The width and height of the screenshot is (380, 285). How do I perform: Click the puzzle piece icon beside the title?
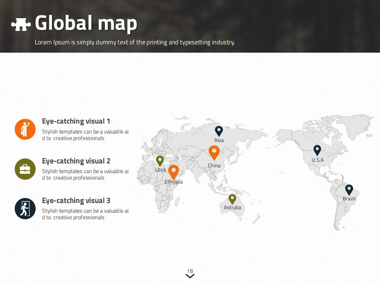pyautogui.click(x=21, y=24)
